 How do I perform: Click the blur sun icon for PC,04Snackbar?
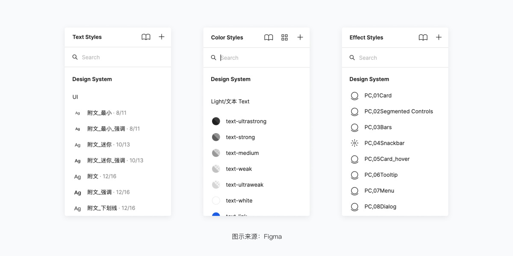click(354, 143)
